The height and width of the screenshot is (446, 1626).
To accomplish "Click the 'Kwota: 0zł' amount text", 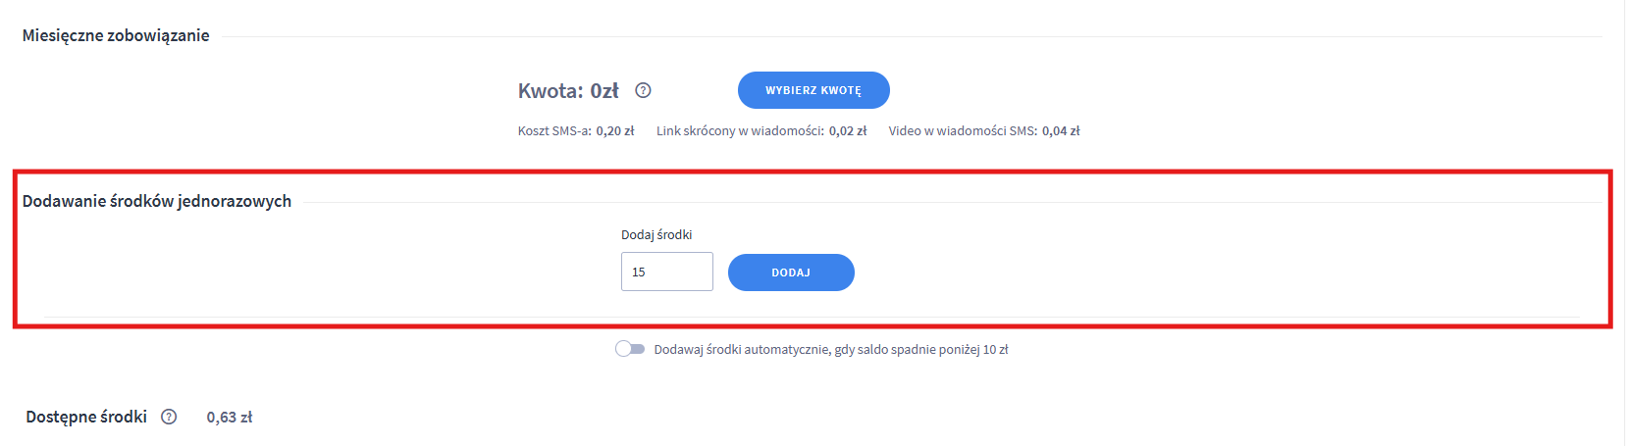I will click(568, 91).
